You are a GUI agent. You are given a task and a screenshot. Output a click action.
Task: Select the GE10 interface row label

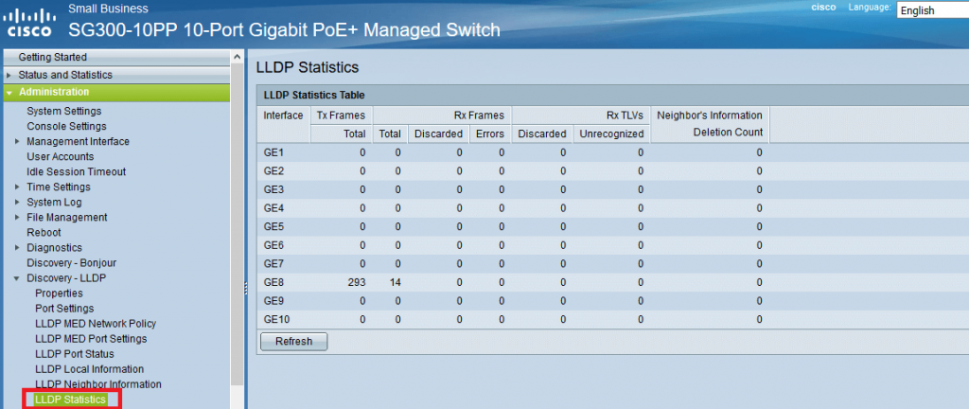(x=276, y=319)
